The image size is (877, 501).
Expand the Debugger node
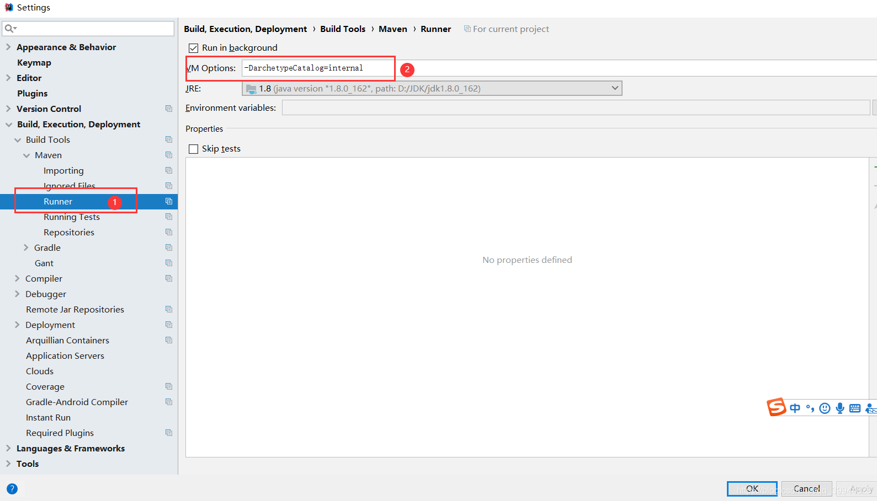pyautogui.click(x=17, y=294)
